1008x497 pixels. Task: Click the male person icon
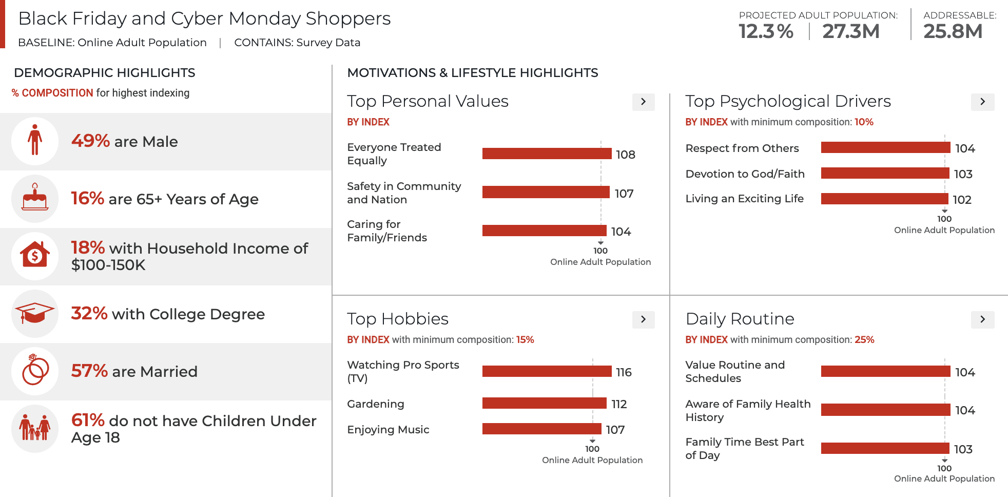point(35,141)
